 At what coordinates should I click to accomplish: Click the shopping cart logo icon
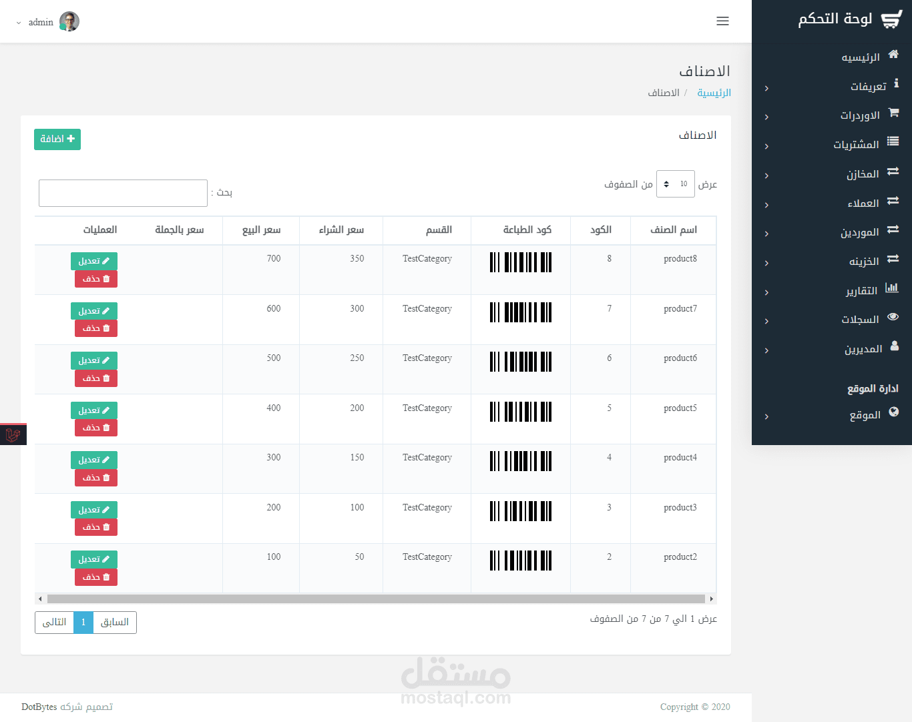[891, 19]
